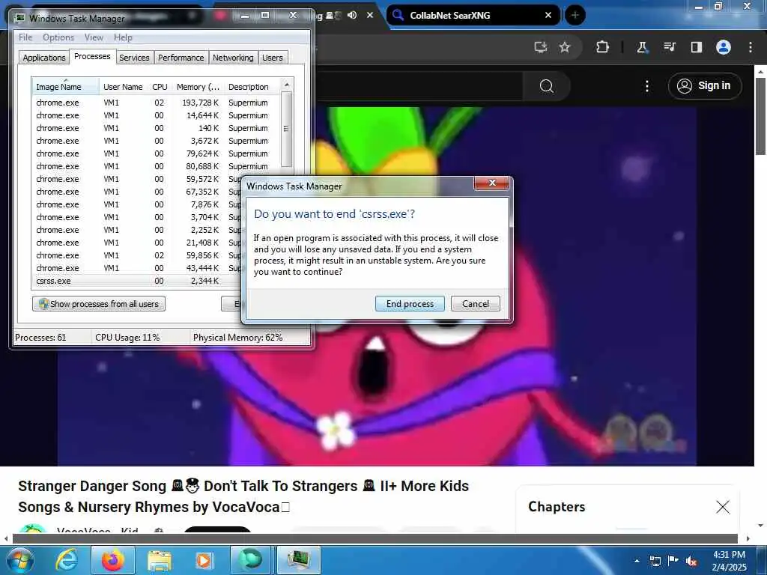Switch to the Services tab
The height and width of the screenshot is (575, 767).
click(134, 57)
